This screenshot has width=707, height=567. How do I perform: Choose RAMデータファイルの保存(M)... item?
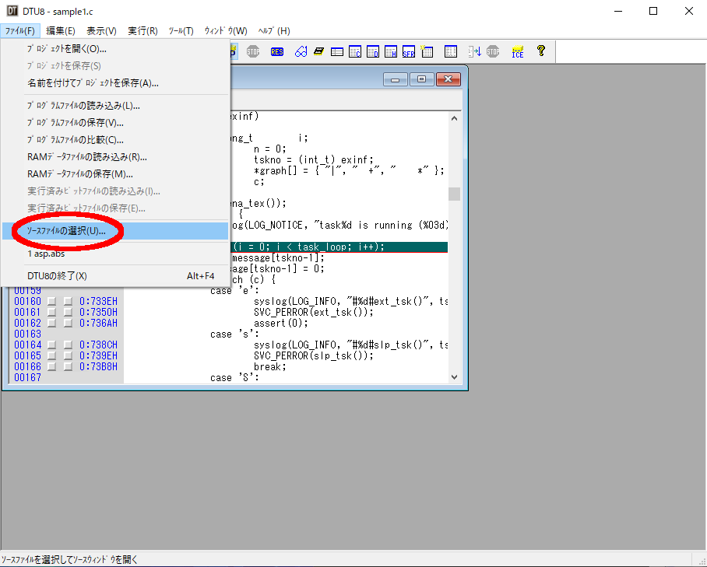coord(115,174)
